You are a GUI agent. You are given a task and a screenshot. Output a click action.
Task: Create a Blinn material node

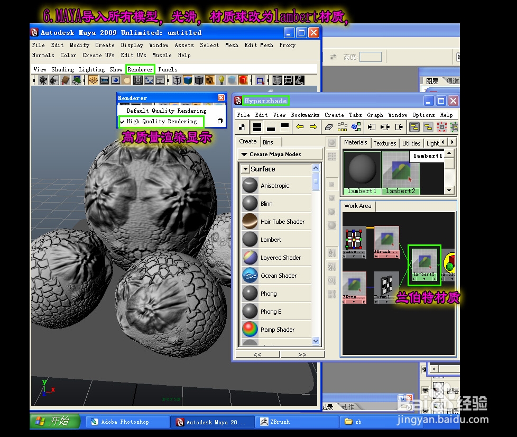(276, 204)
